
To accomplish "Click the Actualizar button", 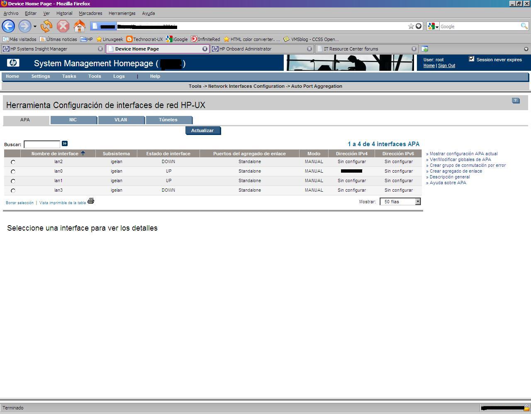I will (x=202, y=131).
